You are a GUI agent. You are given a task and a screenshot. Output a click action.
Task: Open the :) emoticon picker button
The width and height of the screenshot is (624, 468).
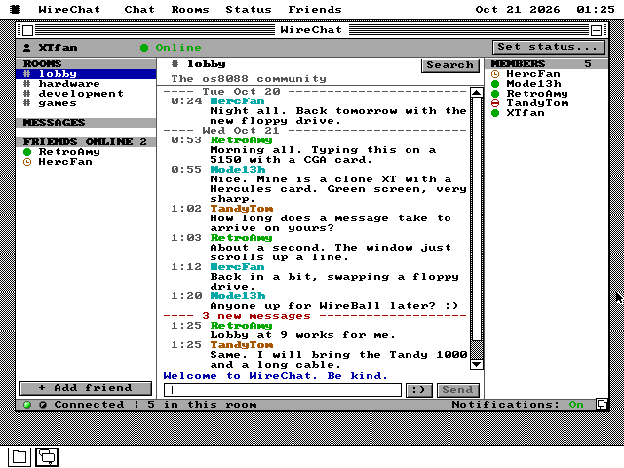pyautogui.click(x=418, y=390)
